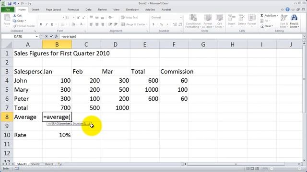Confirm formula with checkmark icon
Viewport: 307px width, 172px height.
pyautogui.click(x=51, y=36)
